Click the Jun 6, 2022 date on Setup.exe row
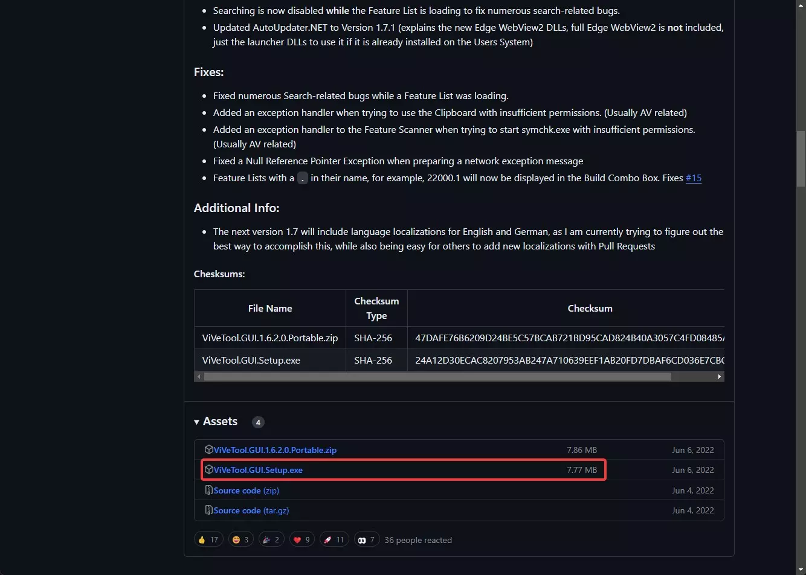This screenshot has width=806, height=575. 693,470
